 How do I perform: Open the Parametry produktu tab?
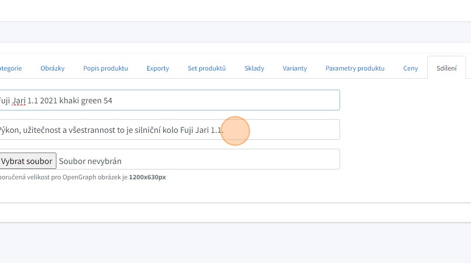(x=355, y=68)
